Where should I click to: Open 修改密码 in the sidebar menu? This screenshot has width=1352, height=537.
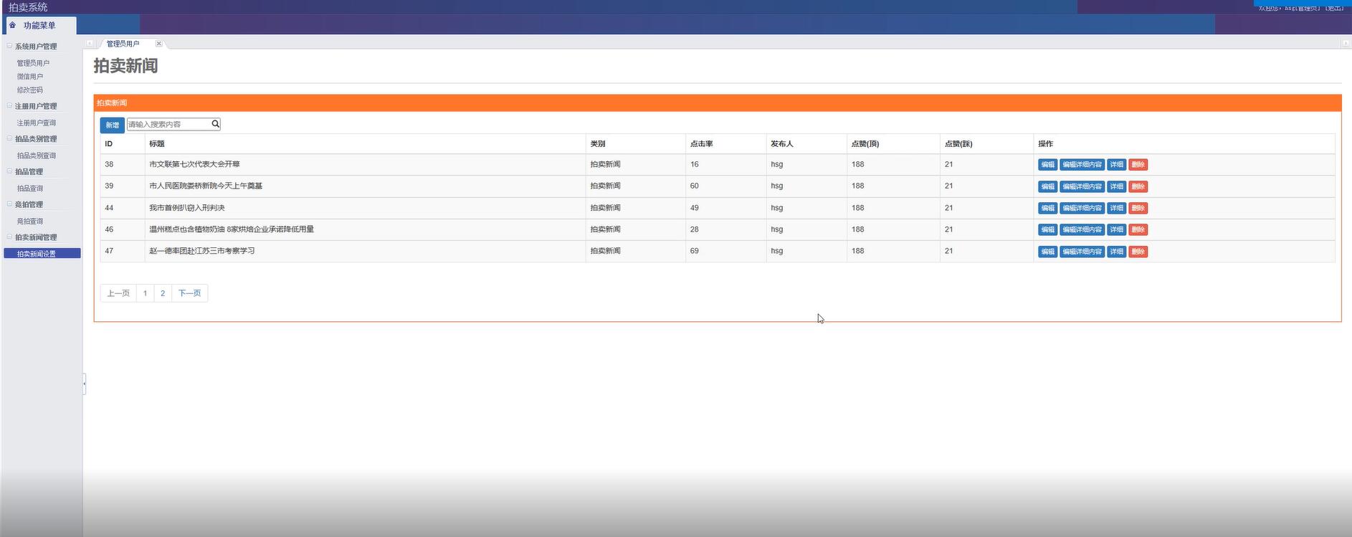click(30, 90)
